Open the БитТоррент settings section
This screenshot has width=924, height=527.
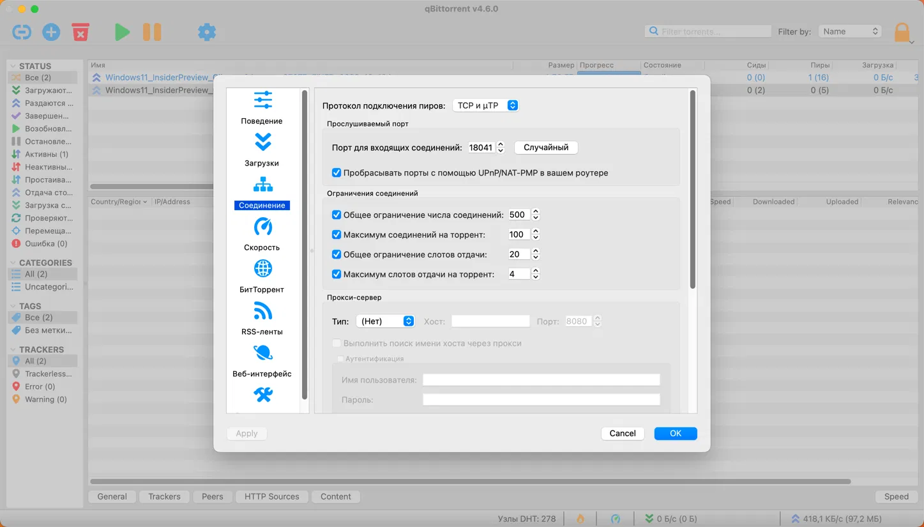[262, 276]
